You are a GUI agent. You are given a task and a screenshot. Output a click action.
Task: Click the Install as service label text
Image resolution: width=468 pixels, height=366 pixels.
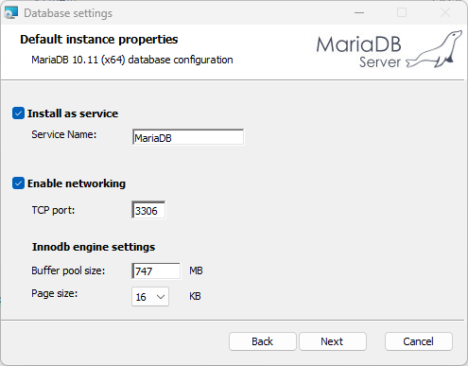[73, 113]
